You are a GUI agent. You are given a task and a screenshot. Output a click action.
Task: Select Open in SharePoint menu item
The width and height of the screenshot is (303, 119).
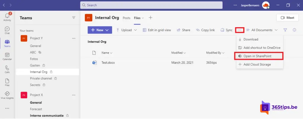point(257,56)
